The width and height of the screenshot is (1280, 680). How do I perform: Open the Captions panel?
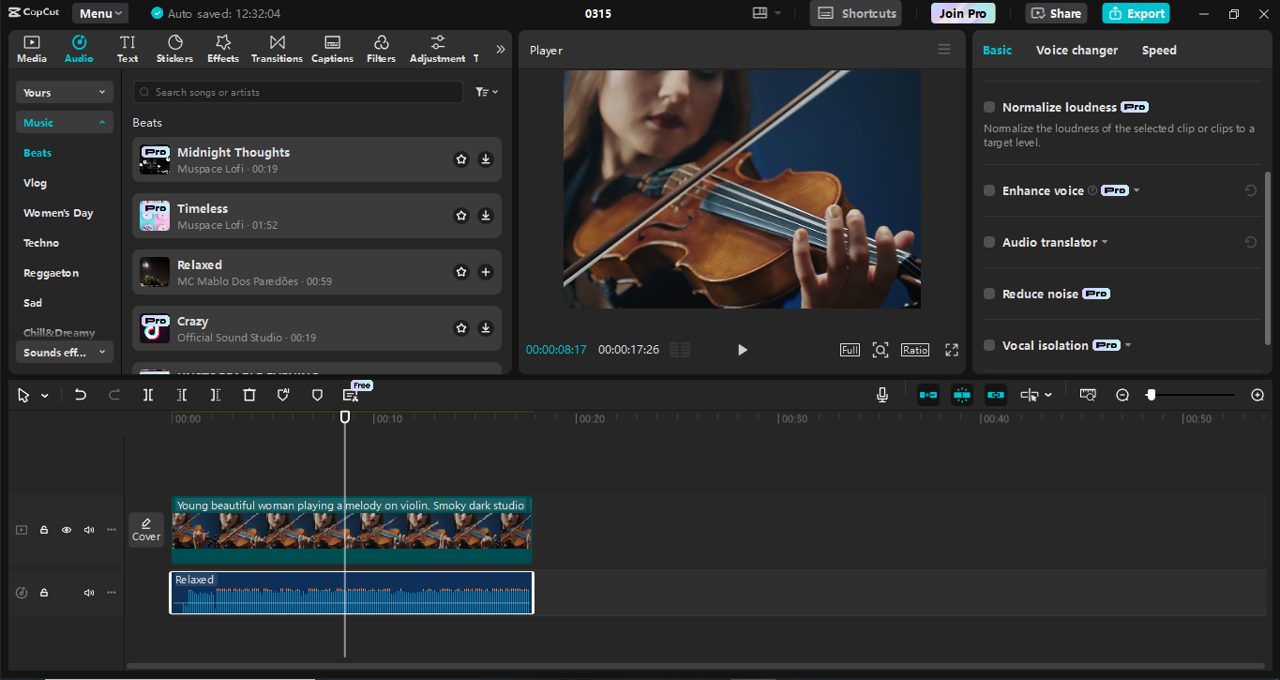pyautogui.click(x=332, y=48)
